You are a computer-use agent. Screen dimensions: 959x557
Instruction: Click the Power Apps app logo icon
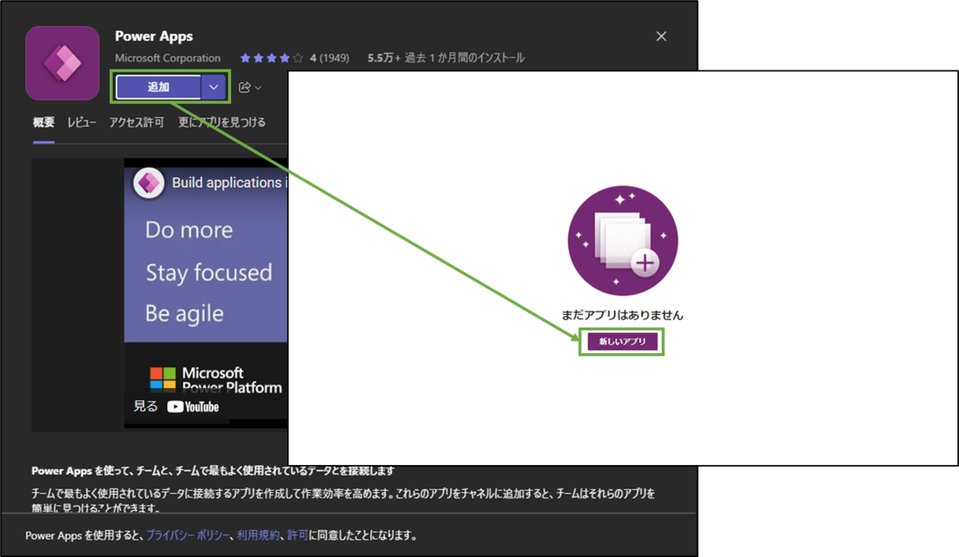(62, 63)
